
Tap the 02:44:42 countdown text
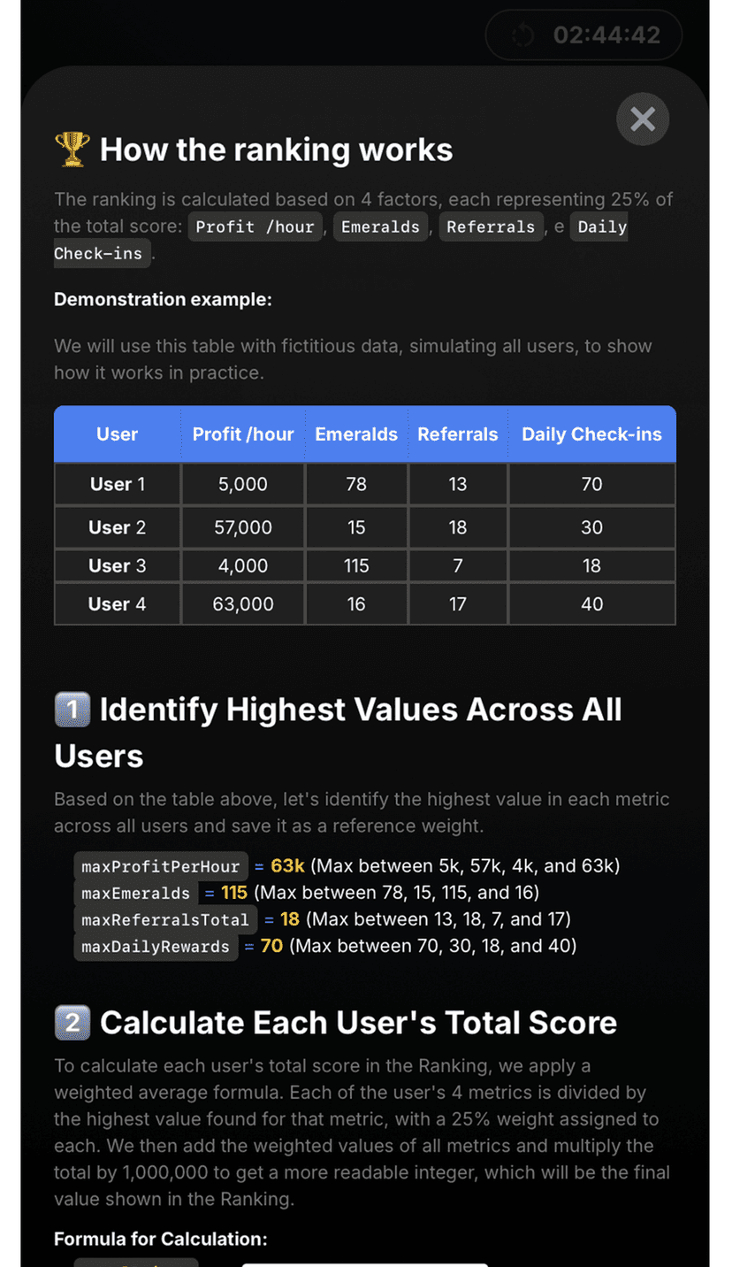(606, 35)
